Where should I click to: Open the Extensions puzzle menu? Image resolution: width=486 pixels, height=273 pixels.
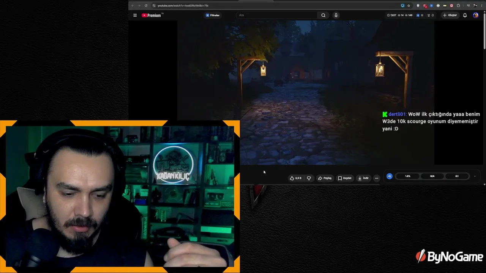458,6
